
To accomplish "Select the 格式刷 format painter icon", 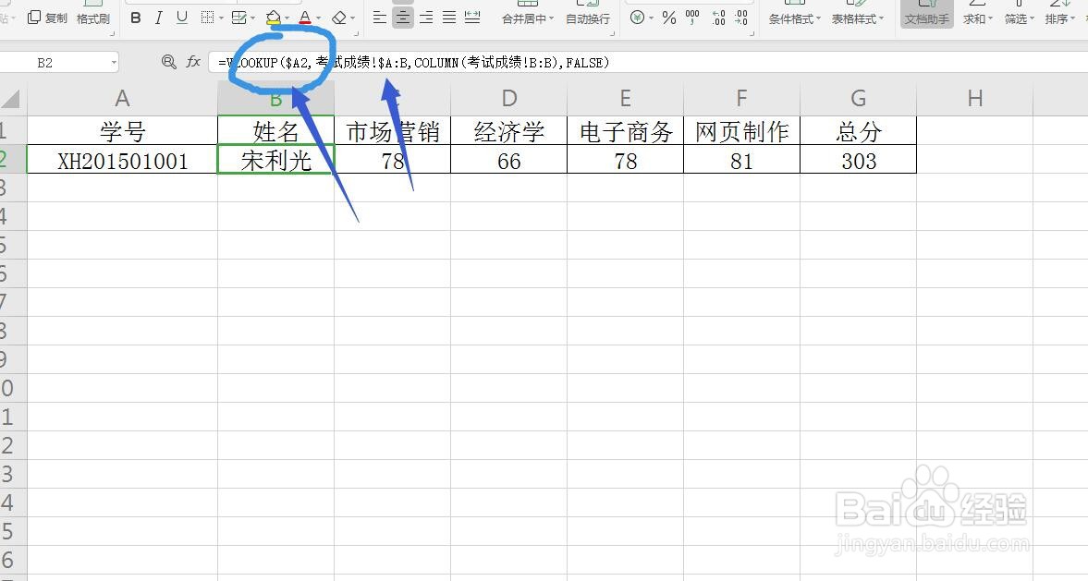I will [x=93, y=18].
